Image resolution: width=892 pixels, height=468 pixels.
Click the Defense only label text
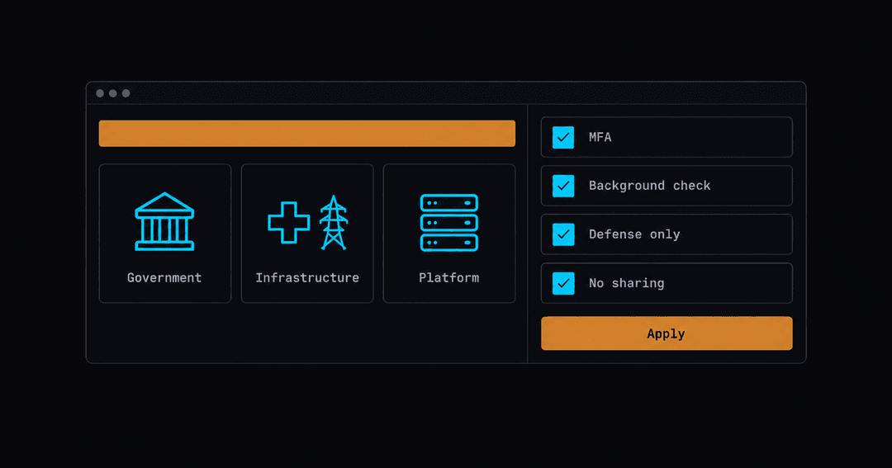(x=634, y=234)
